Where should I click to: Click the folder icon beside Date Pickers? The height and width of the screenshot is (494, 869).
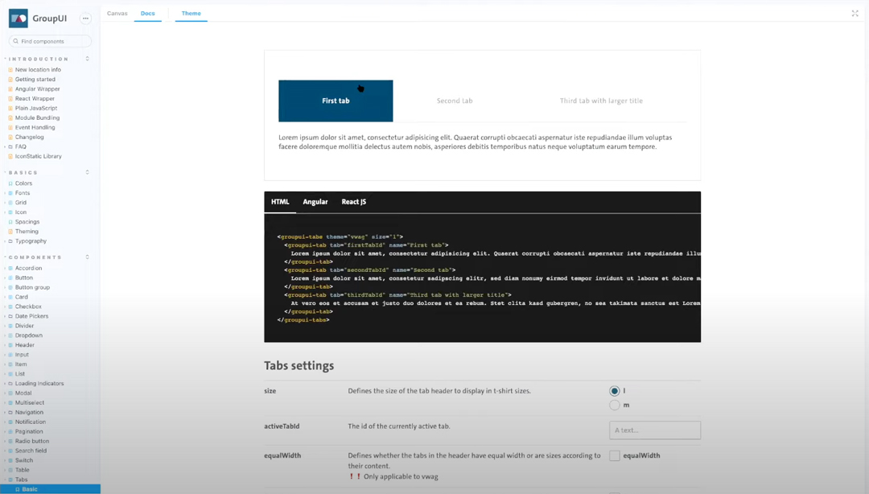click(10, 316)
